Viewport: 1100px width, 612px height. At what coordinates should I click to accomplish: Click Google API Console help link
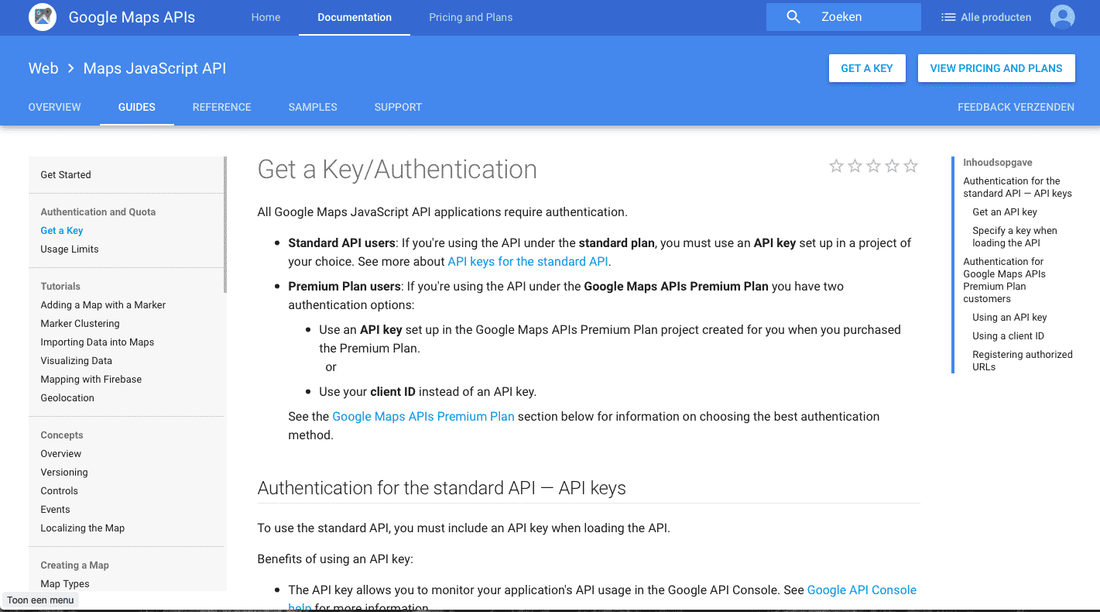[862, 590]
